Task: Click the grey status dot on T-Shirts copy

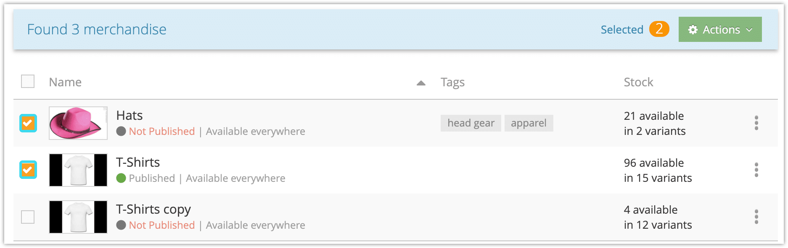Action: click(121, 225)
